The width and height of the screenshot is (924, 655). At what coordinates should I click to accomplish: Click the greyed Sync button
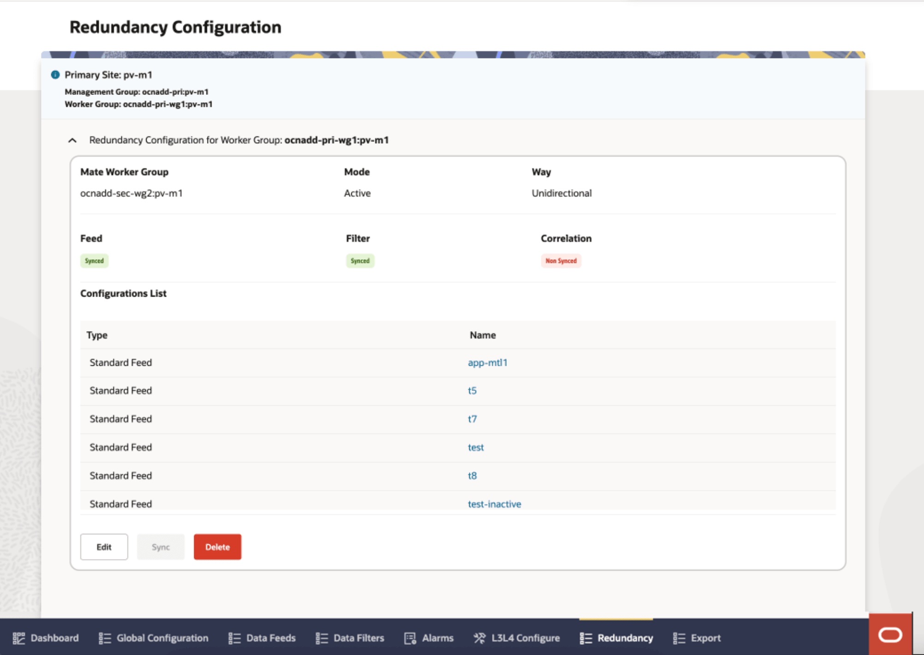coord(160,547)
